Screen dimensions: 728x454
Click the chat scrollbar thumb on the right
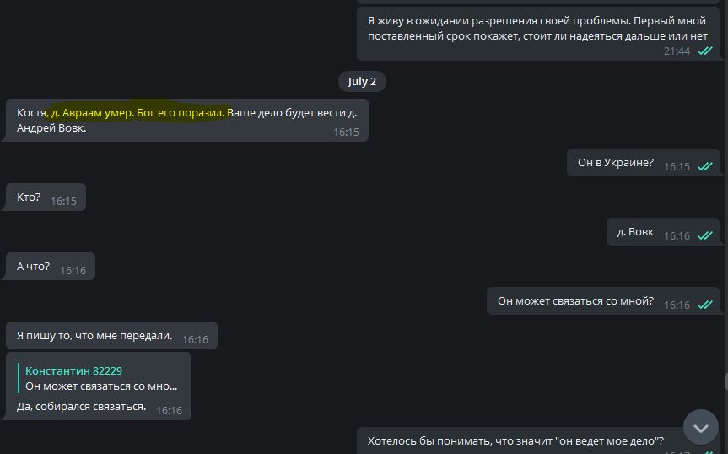coord(726,381)
